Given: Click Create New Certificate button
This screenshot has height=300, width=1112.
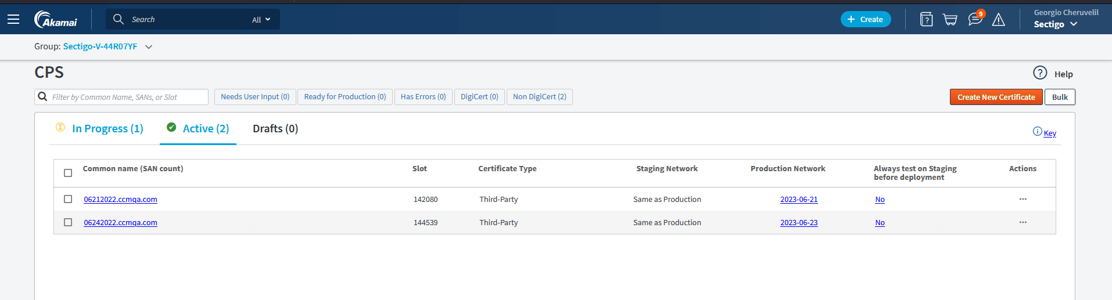Looking at the screenshot, I should pos(996,97).
